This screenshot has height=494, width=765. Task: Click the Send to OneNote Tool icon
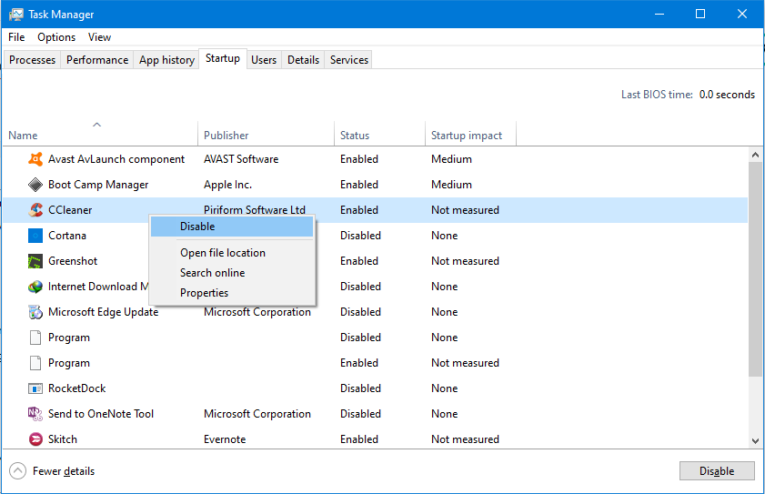coord(35,414)
